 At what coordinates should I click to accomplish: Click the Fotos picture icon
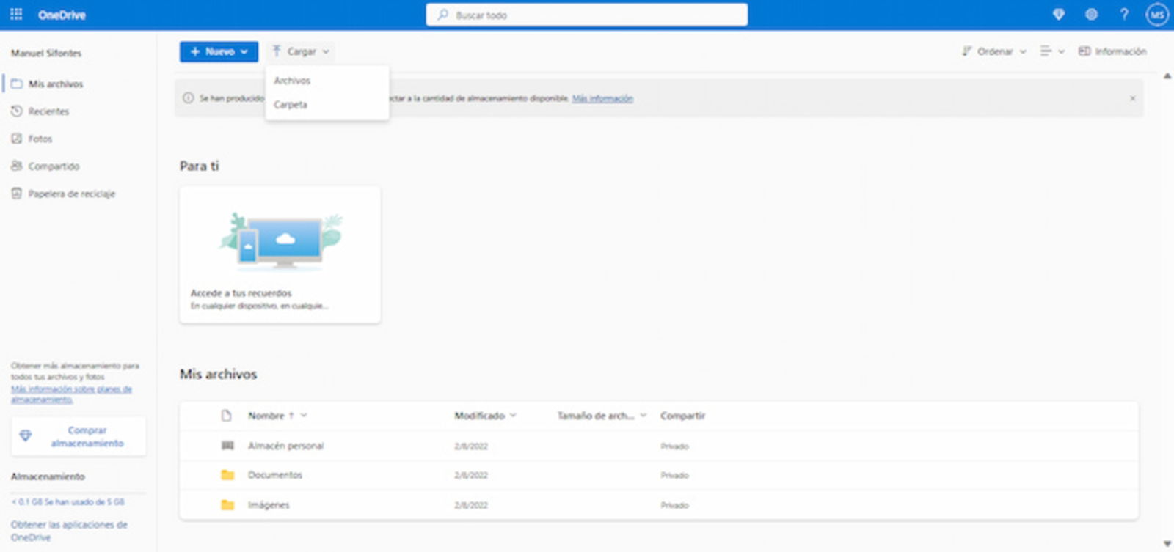(x=16, y=139)
